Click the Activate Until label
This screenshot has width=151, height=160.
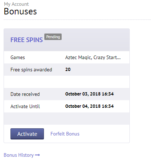coord(25,106)
